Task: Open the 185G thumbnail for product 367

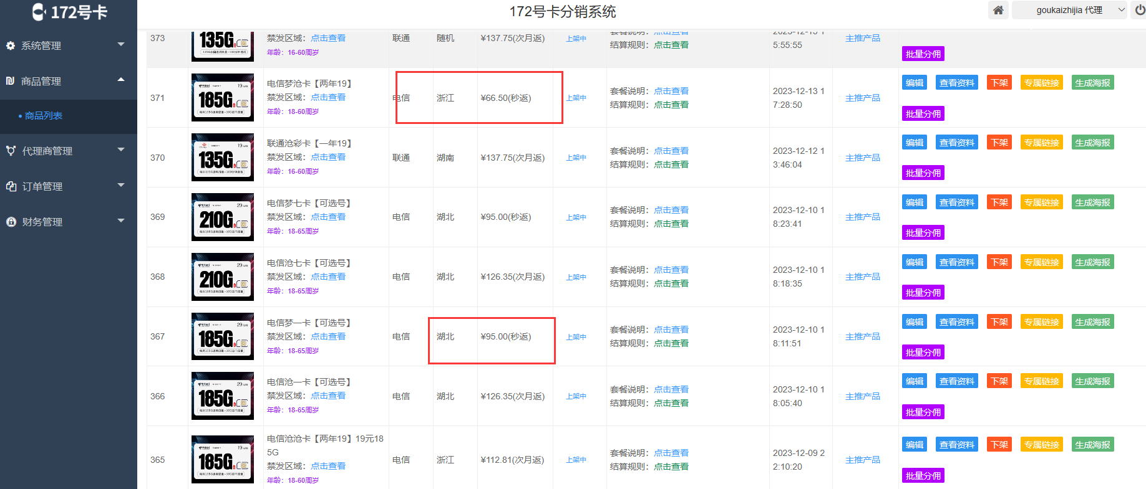Action: (223, 336)
